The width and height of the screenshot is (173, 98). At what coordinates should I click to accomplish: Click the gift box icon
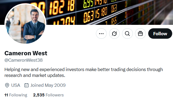(x=140, y=34)
